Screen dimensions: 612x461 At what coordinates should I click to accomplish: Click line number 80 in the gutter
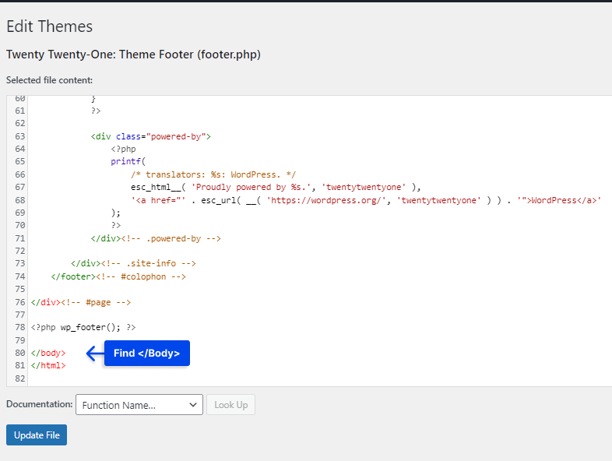(x=20, y=353)
